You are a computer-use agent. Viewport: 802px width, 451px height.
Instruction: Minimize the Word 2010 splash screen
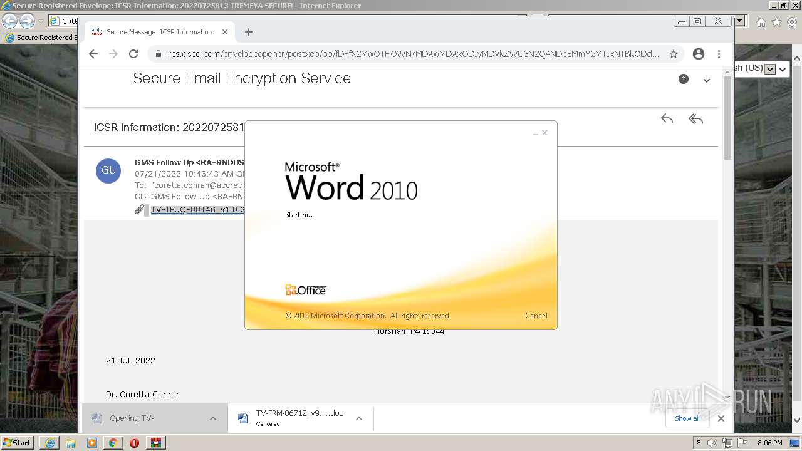(536, 133)
